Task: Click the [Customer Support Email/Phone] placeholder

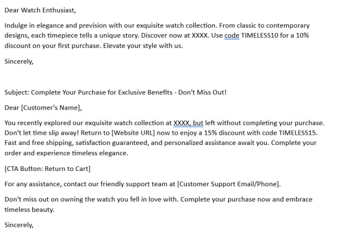Action: pyautogui.click(x=229, y=184)
